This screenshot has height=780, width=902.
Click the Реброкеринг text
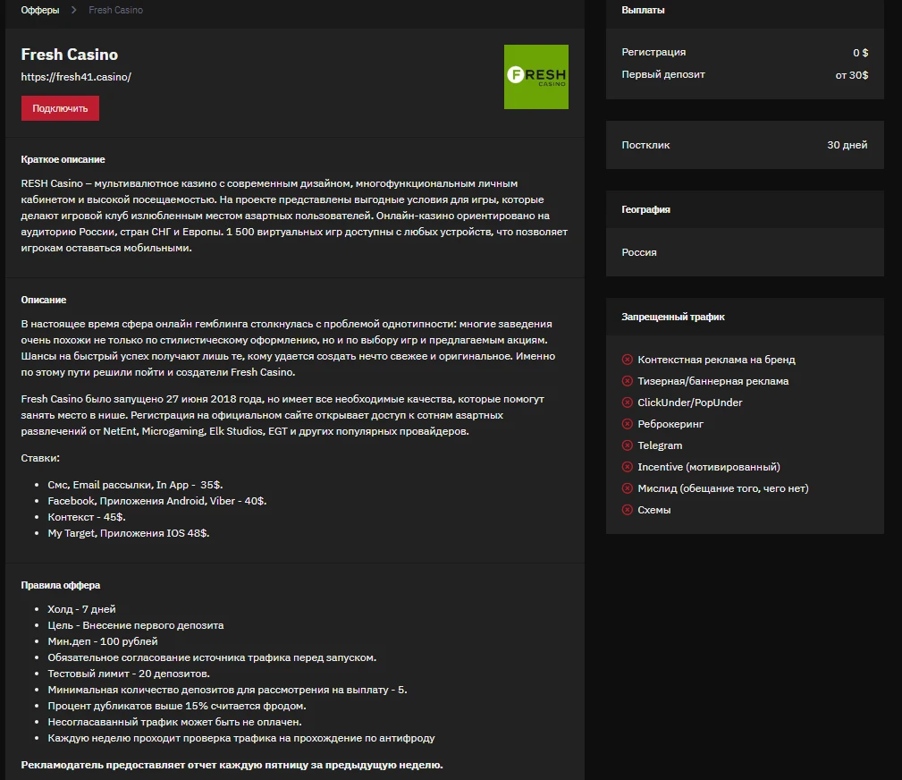pyautogui.click(x=670, y=424)
